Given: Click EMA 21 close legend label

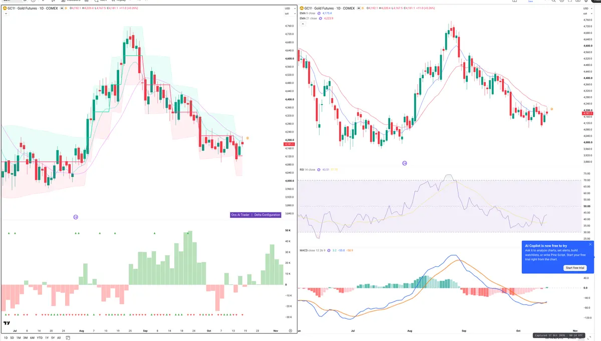Looking at the screenshot, I should tap(309, 18).
